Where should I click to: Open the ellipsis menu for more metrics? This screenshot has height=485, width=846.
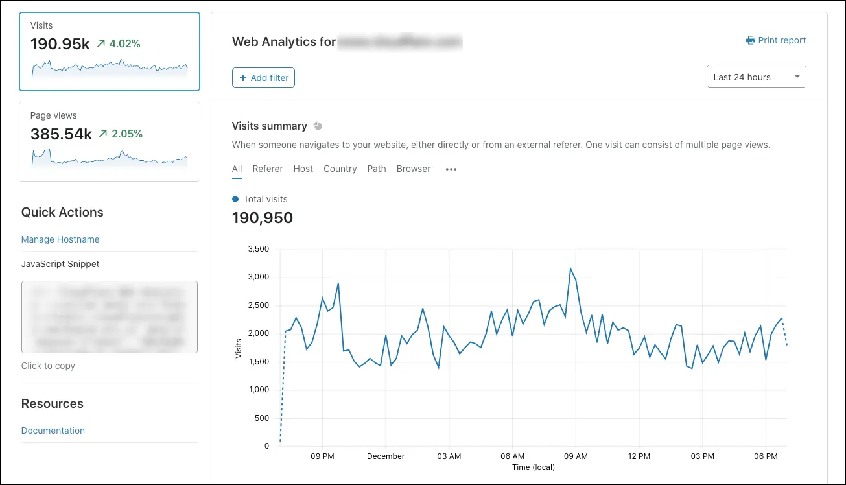point(451,169)
